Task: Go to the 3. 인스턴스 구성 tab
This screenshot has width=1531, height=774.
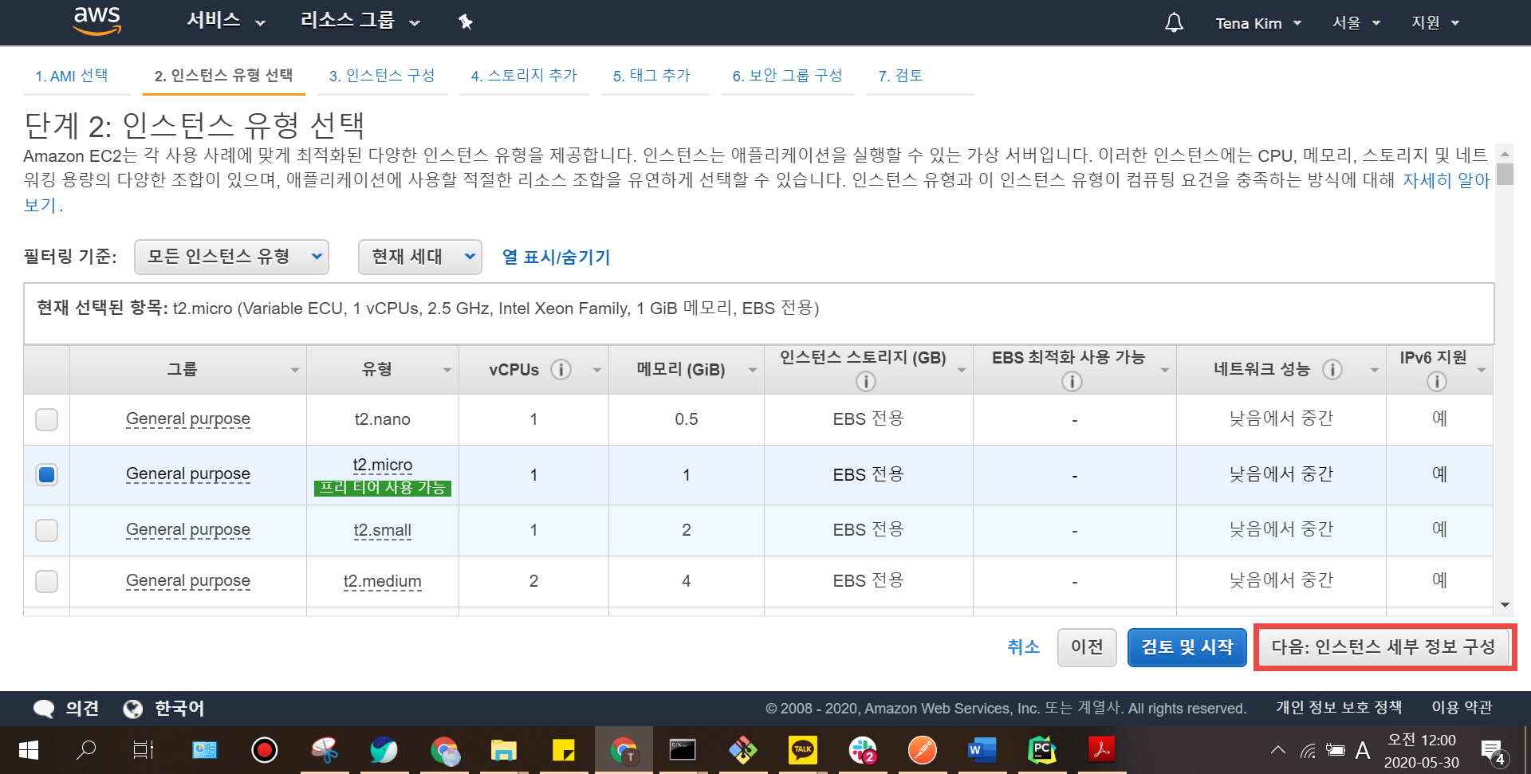Action: pyautogui.click(x=382, y=76)
